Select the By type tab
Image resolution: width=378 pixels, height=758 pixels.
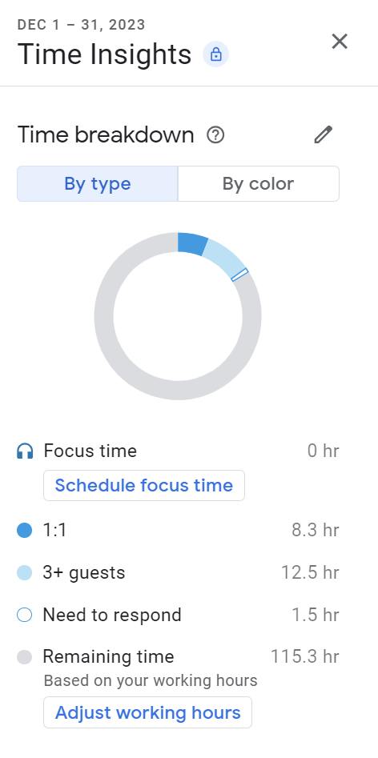[x=98, y=184]
